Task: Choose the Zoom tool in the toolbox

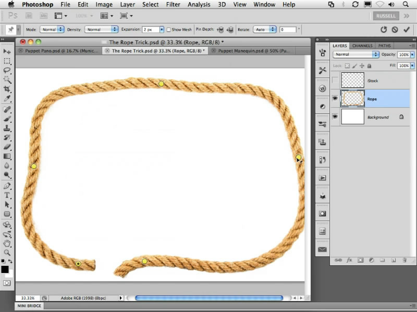Action: click(7, 252)
